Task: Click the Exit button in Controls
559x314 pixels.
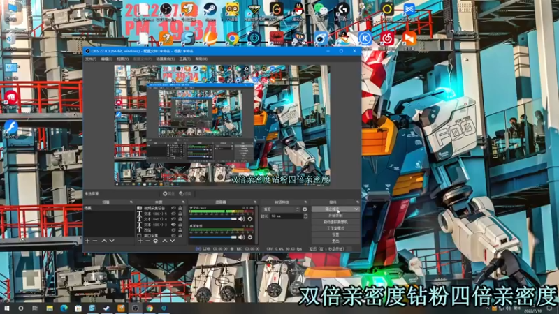Action: 335,241
